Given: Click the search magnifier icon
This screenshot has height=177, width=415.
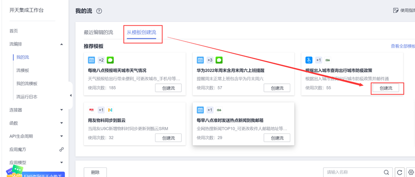Looking at the screenshot, I should (x=386, y=172).
